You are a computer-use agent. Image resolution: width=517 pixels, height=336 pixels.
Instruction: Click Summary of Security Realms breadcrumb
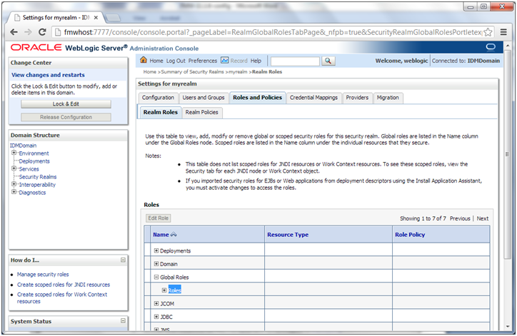pos(192,72)
